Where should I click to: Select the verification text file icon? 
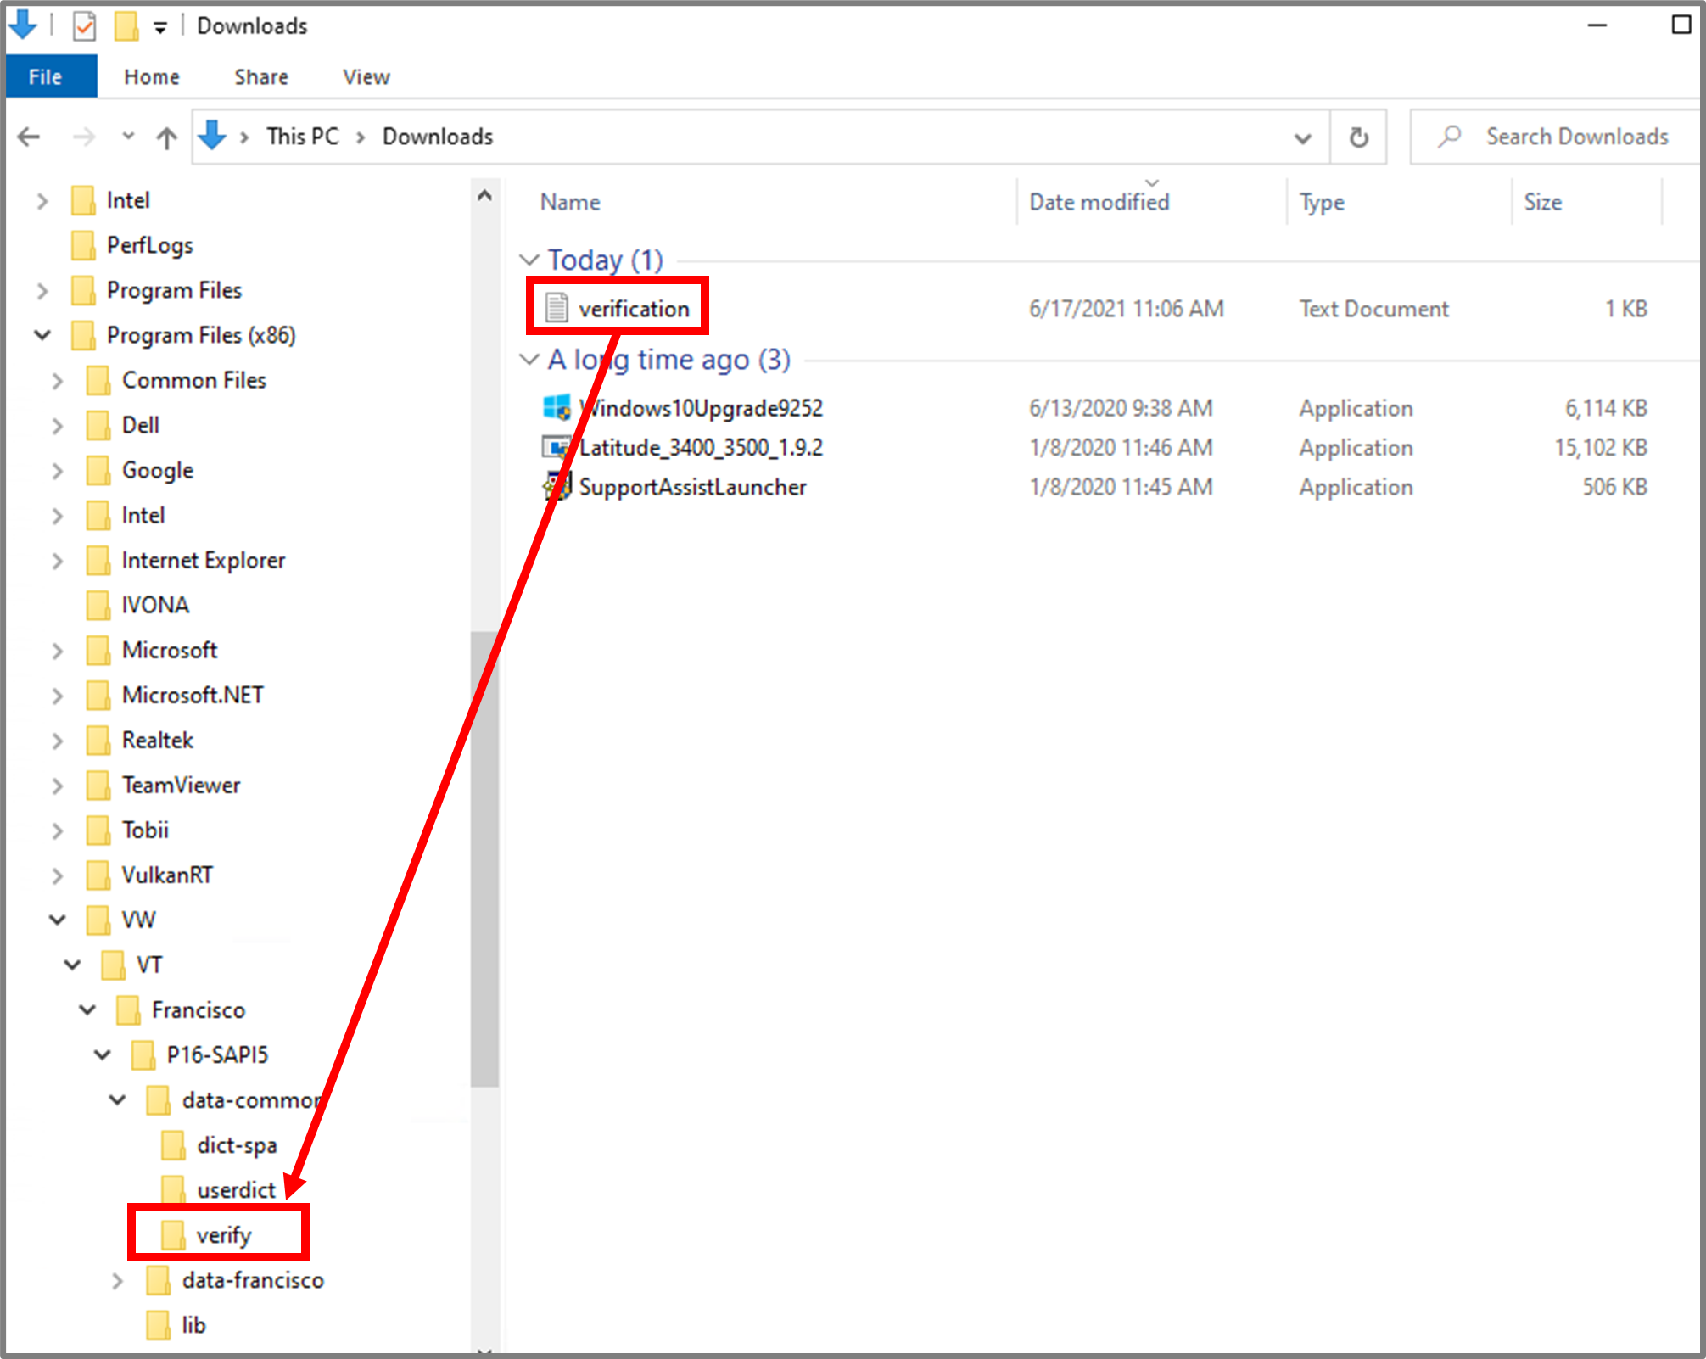(x=557, y=308)
